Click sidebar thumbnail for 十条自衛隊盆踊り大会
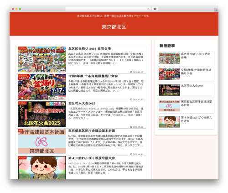 tap(169, 74)
